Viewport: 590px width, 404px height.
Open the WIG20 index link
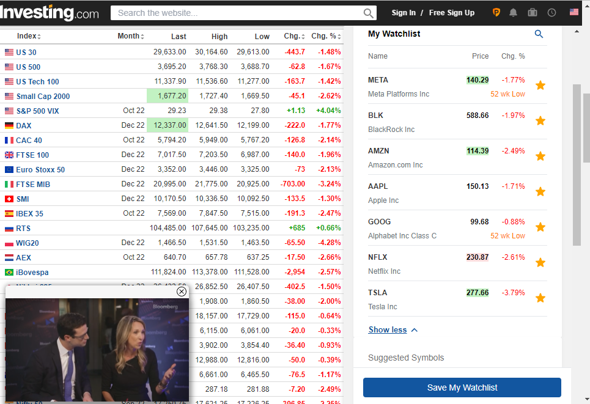pos(28,243)
